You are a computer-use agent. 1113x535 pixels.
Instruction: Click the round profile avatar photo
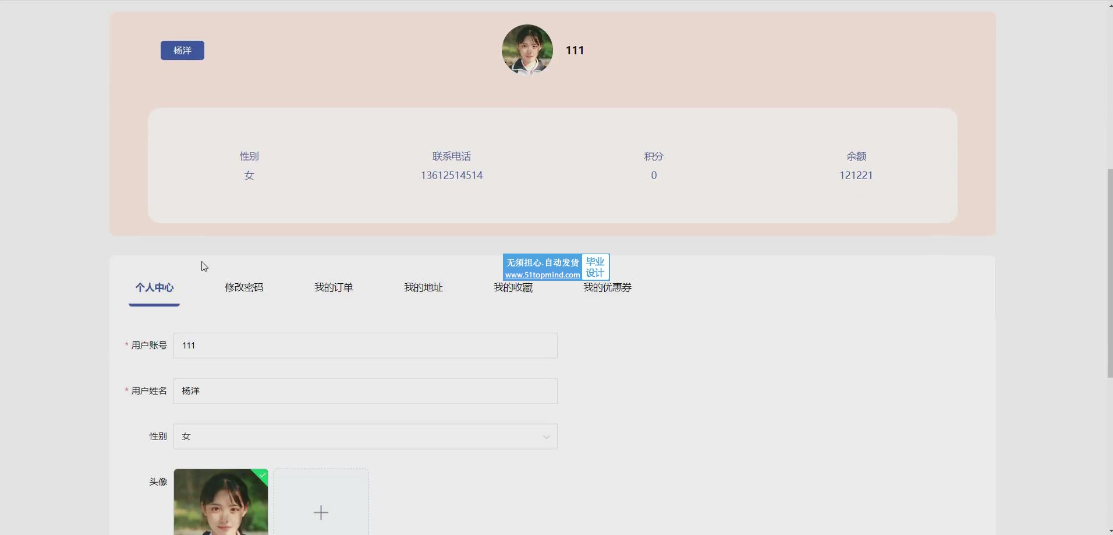(527, 50)
